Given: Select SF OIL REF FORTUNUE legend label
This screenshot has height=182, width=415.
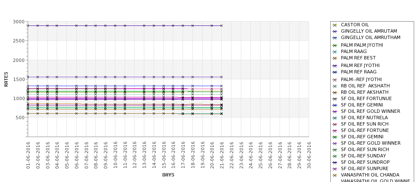Looking at the screenshot, I should (x=366, y=99).
